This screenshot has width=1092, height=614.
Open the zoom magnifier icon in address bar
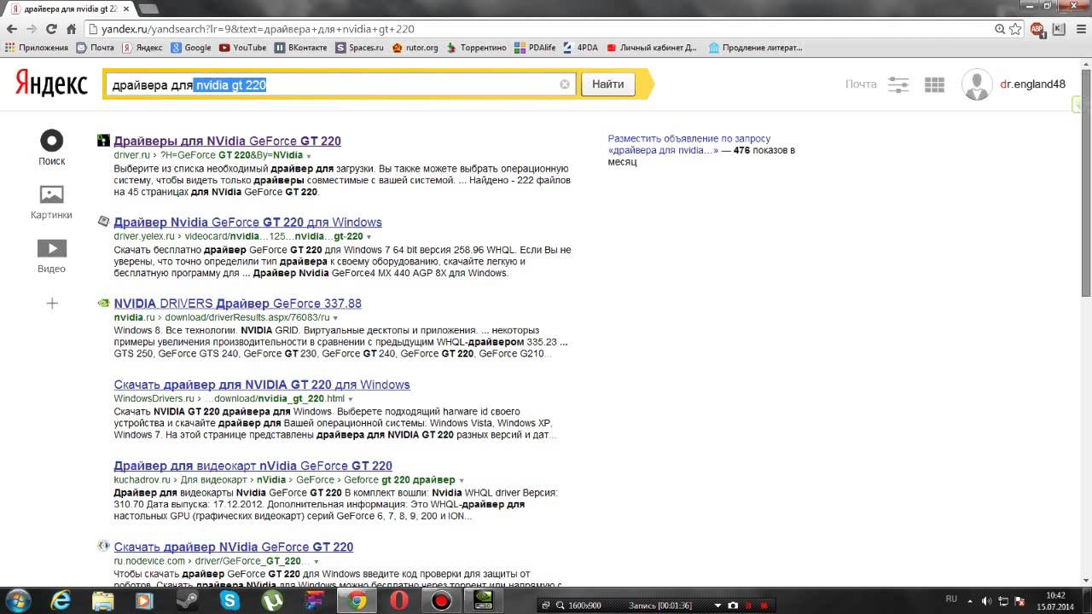tap(1000, 29)
